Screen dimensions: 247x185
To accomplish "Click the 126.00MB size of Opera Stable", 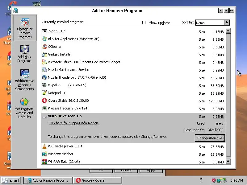I will tap(216, 101).
